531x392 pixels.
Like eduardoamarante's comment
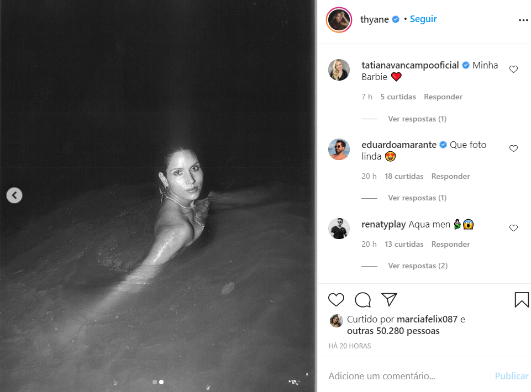click(x=513, y=149)
